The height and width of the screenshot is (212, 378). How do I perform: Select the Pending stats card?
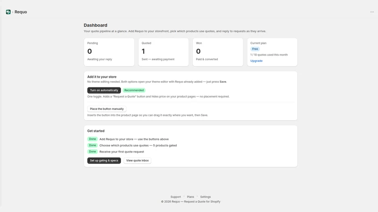(x=109, y=52)
